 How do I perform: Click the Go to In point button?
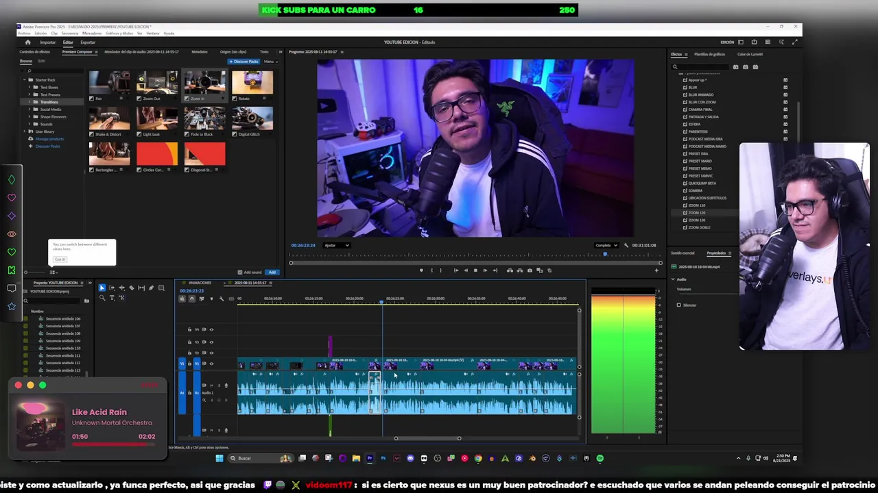456,270
